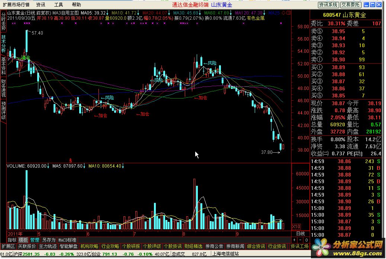Open the 券商新闻 bottom tab
Viewport: 386px width, 259px height.
(x=235, y=246)
